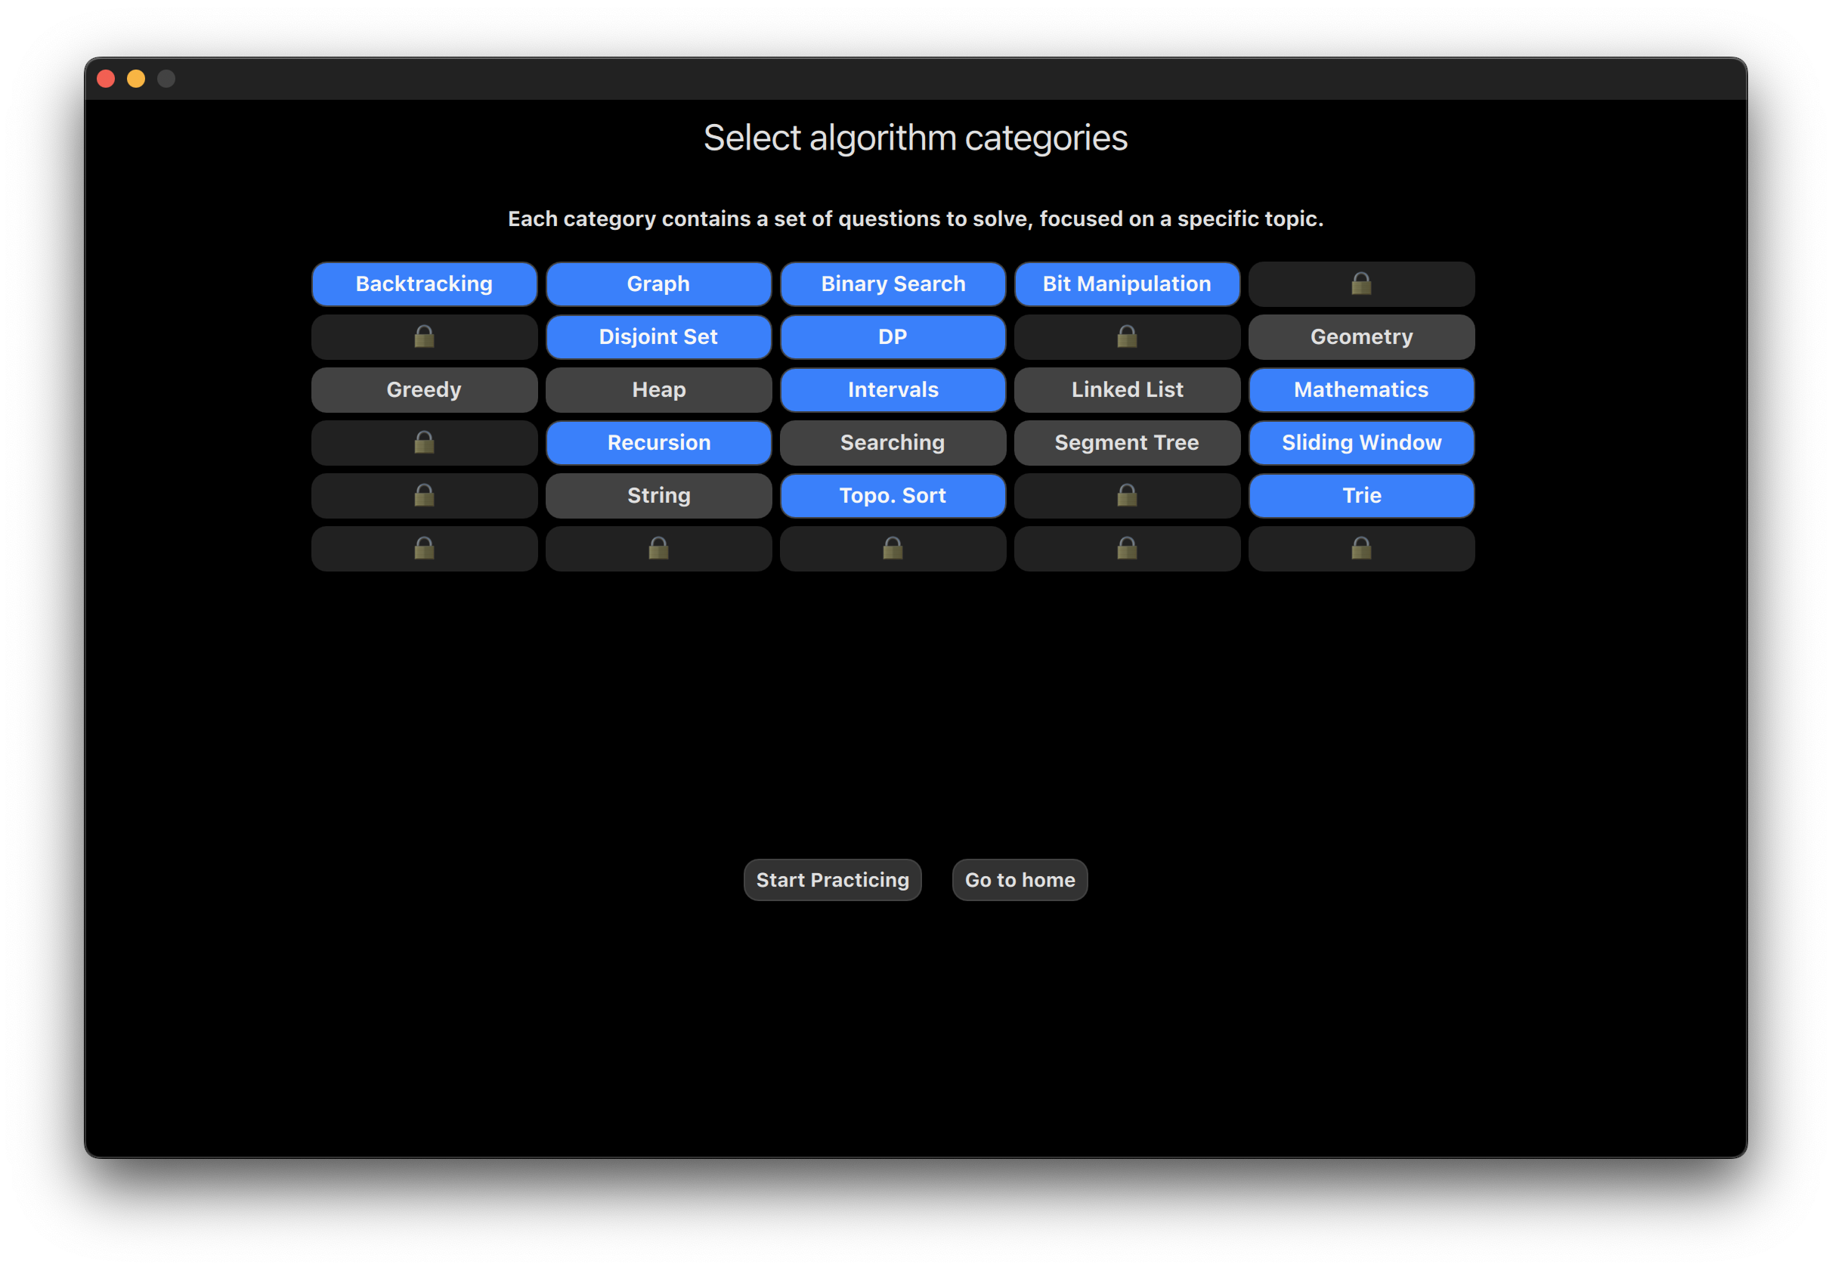Enable the Greedy category

coord(424,390)
